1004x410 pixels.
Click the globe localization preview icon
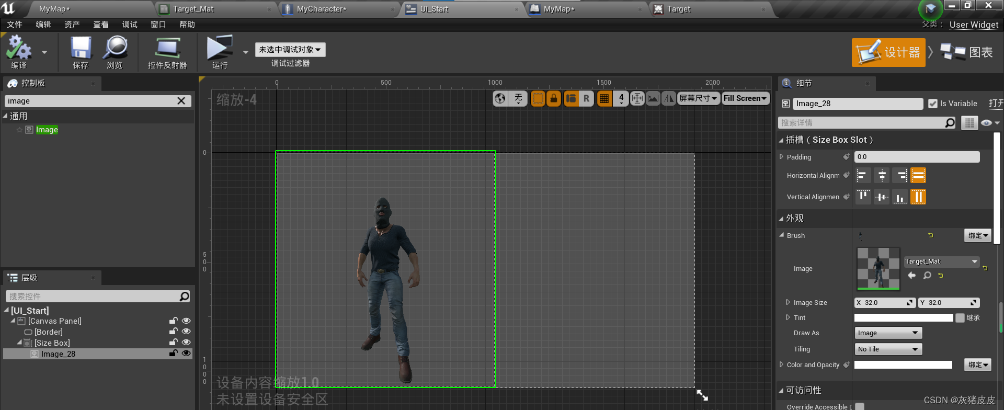500,98
